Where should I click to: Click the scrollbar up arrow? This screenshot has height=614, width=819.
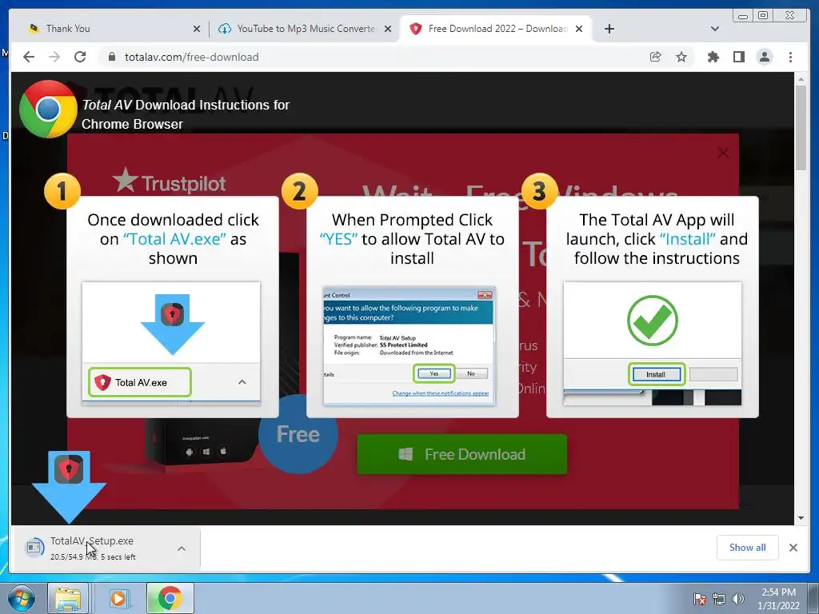coord(801,79)
